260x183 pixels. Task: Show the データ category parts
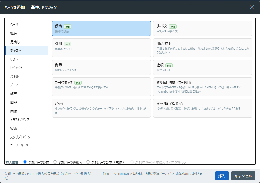coord(27,85)
